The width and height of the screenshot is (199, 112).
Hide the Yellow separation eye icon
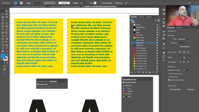coord(124,94)
